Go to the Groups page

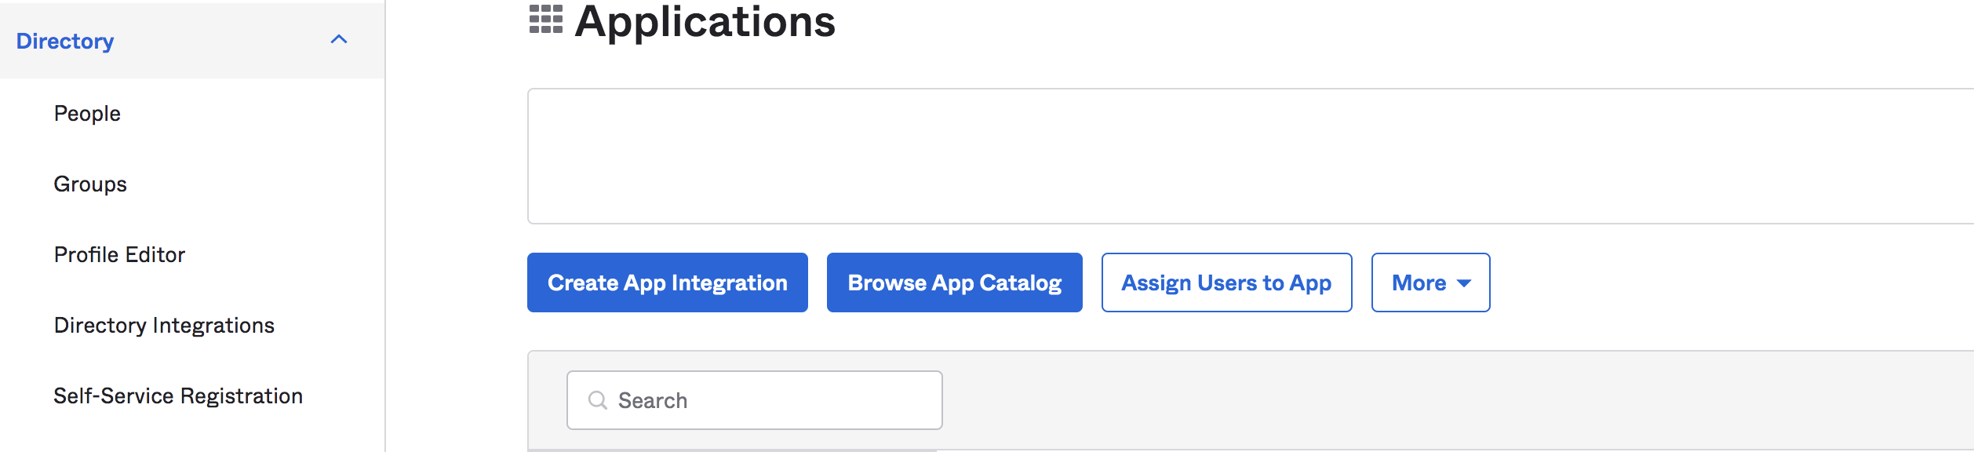click(x=90, y=184)
